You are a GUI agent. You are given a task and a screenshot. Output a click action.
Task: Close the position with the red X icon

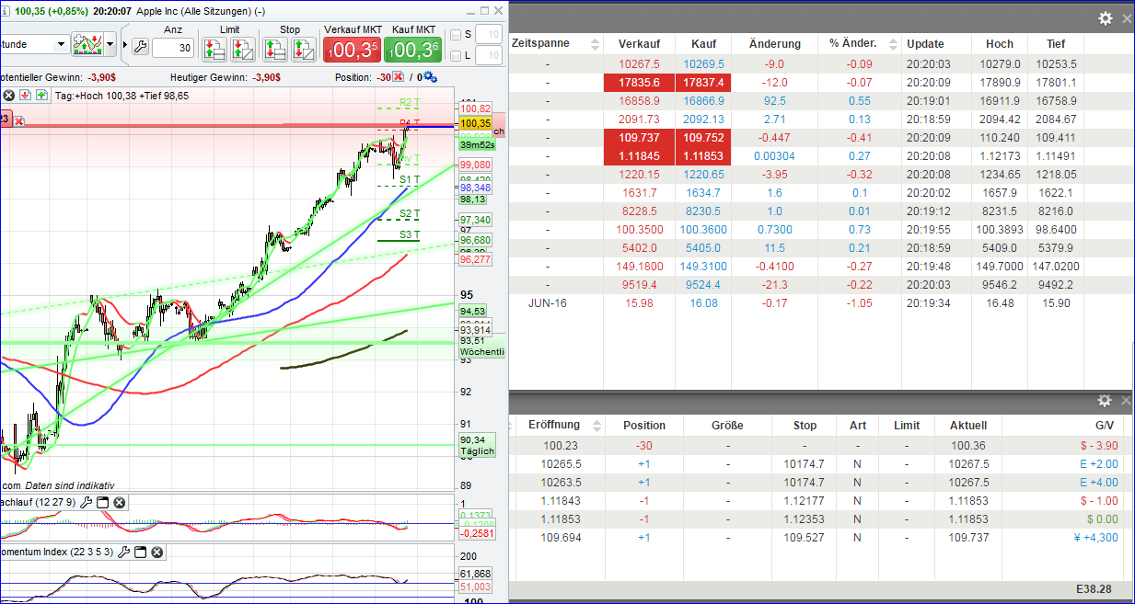pyautogui.click(x=400, y=78)
